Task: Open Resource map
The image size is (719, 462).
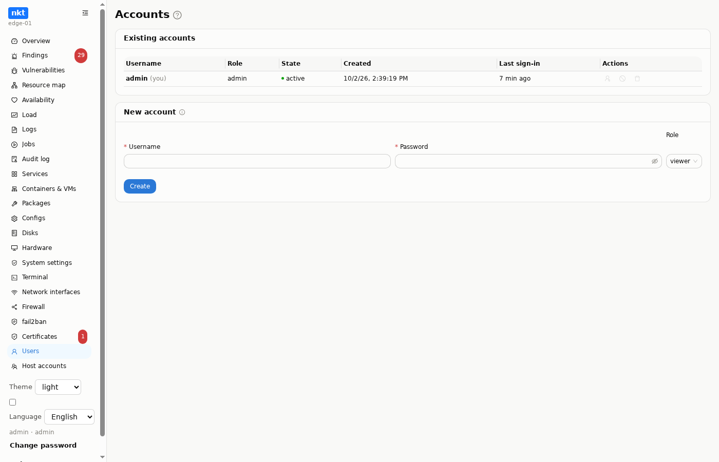Action: [49, 85]
